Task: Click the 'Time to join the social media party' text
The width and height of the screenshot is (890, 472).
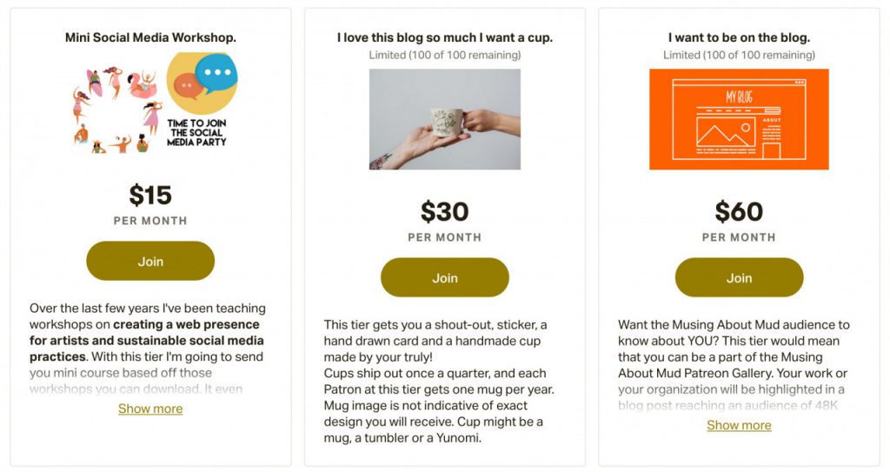Action: point(197,132)
